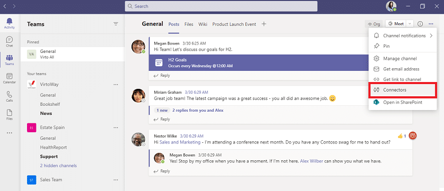Viewport: 444px width, 191px height.
Task: Open profile picture account menu
Action: coord(391,6)
